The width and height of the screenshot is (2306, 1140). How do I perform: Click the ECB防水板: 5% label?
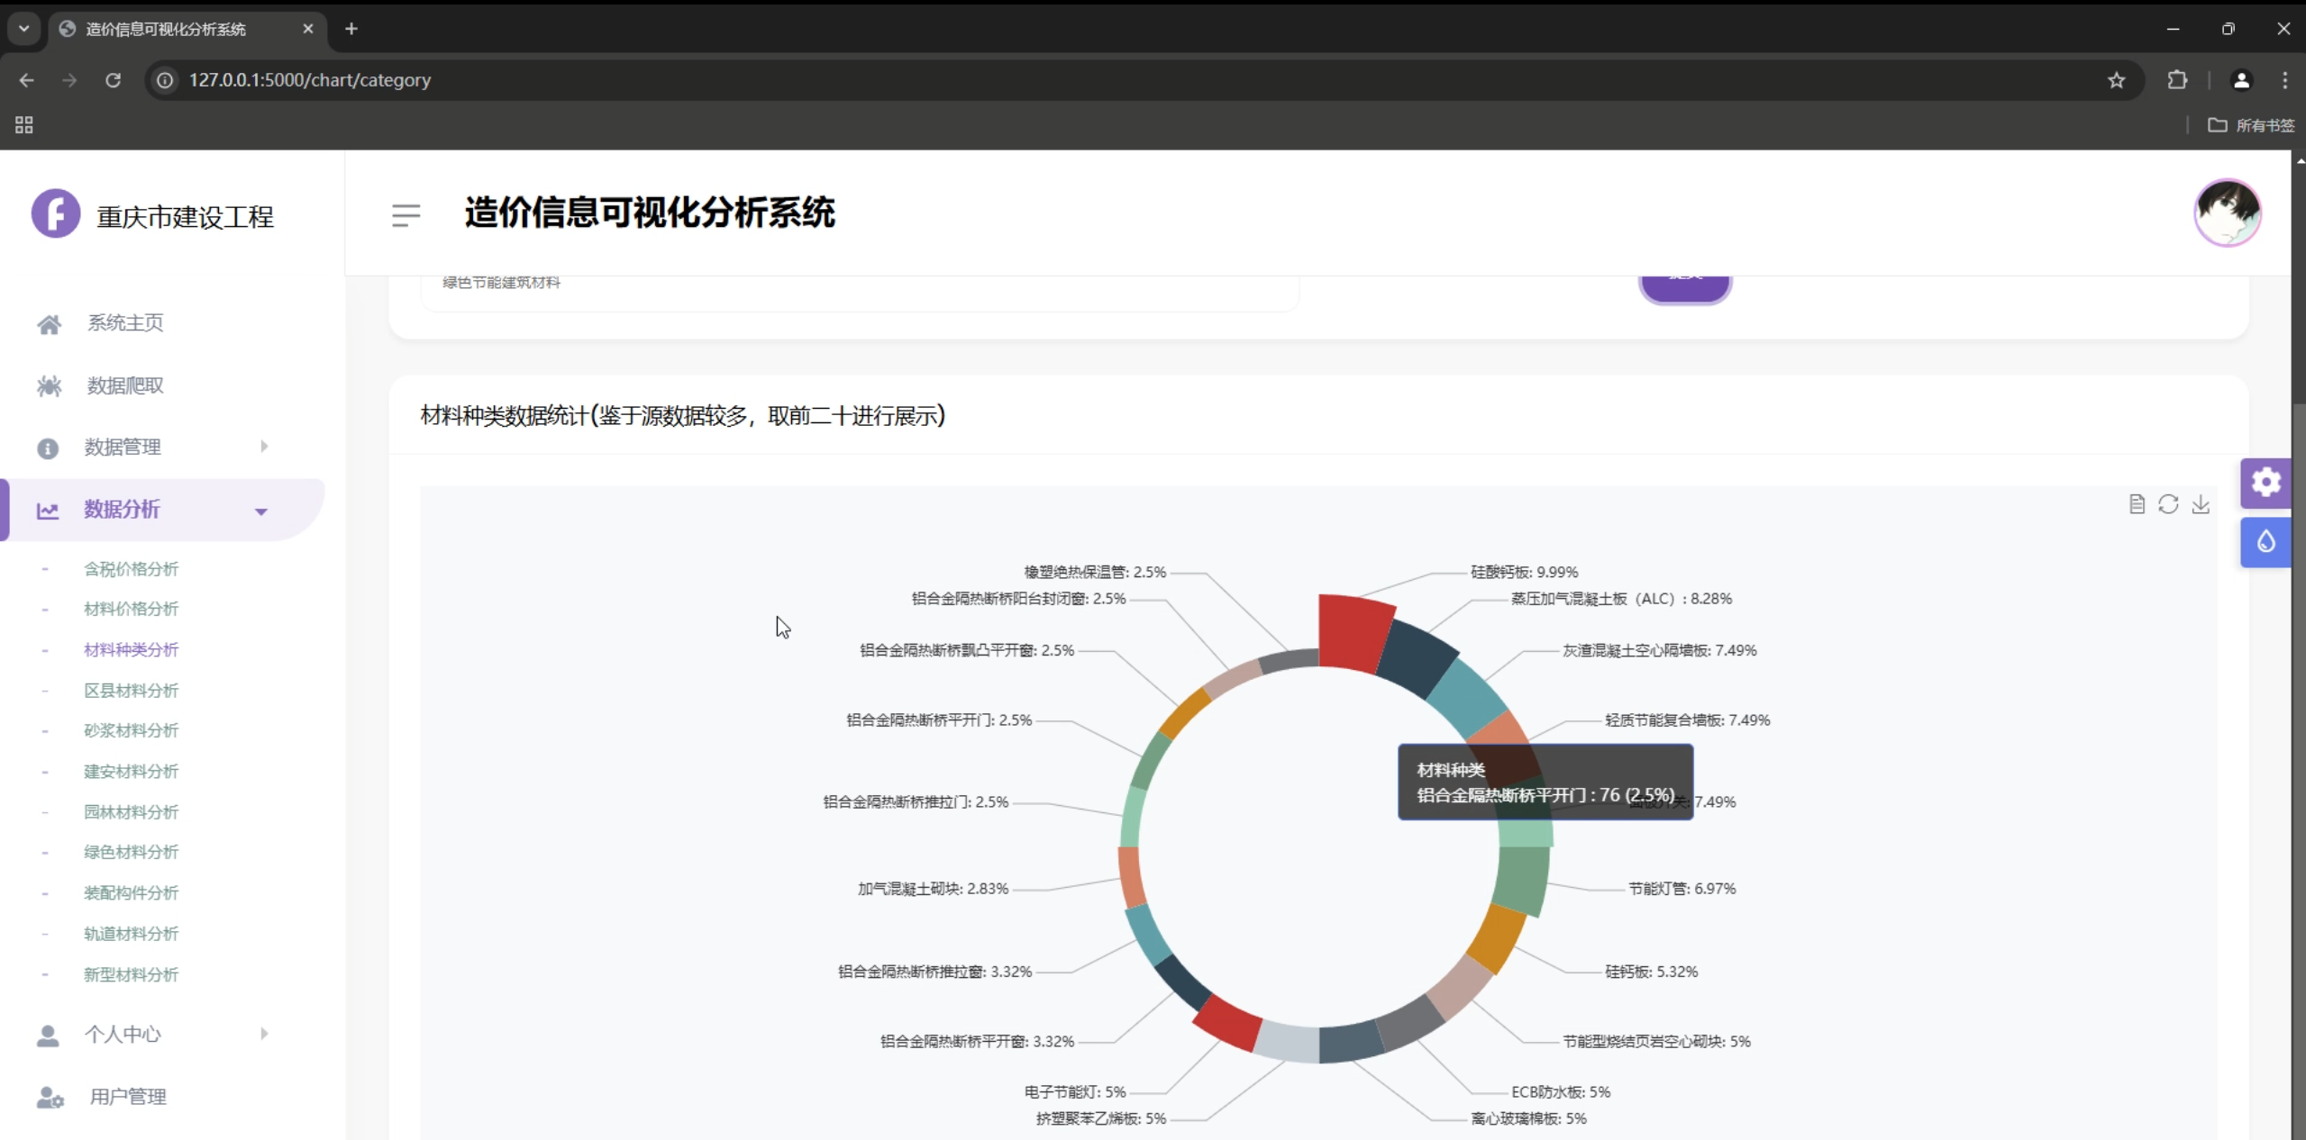(x=1561, y=1092)
